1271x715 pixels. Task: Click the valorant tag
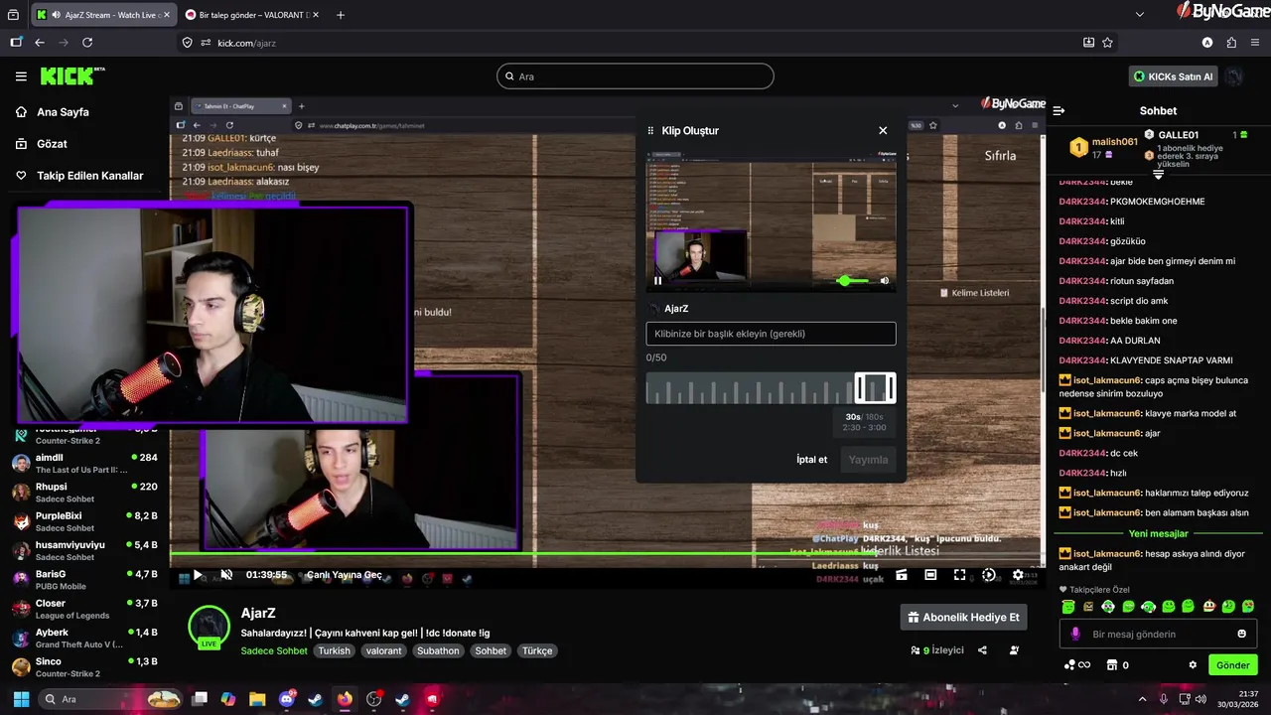383,651
